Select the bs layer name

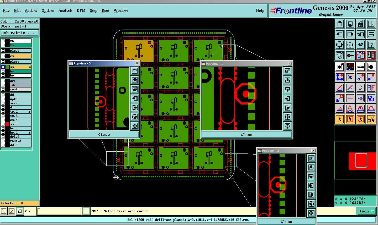pos(20,71)
